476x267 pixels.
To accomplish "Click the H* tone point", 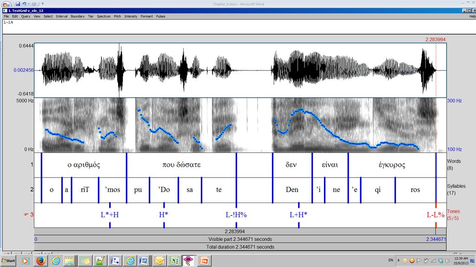I will point(164,215).
